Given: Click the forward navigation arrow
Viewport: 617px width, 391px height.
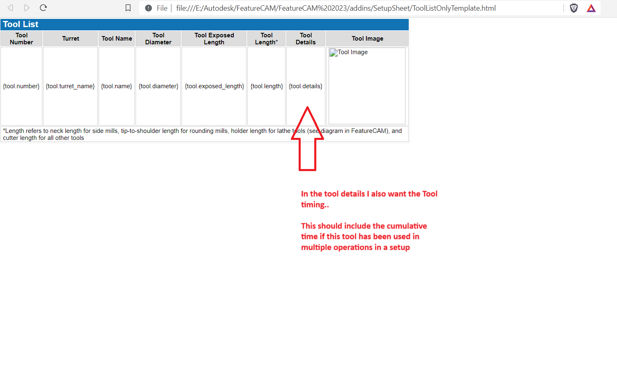Looking at the screenshot, I should point(27,7).
